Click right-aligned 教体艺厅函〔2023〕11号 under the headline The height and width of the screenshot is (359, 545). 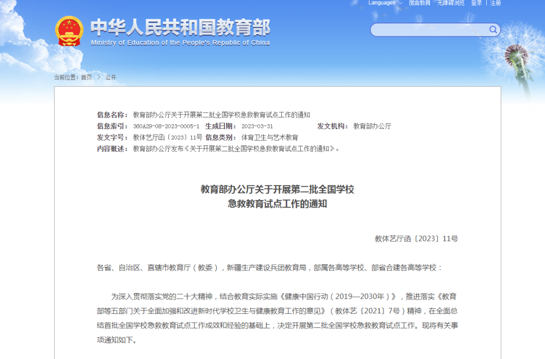click(416, 239)
